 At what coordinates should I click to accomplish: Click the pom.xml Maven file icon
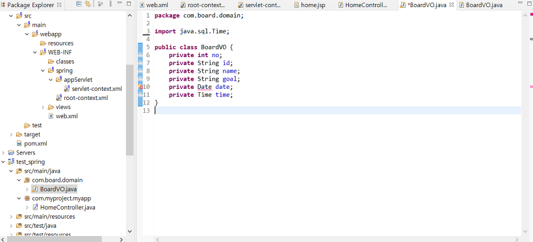click(19, 143)
